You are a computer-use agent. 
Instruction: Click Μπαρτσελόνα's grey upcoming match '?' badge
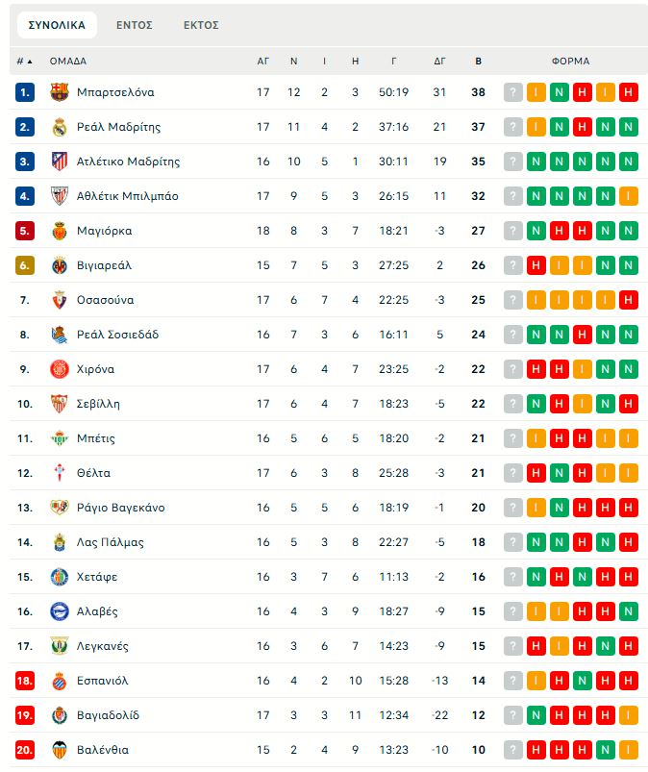[513, 92]
